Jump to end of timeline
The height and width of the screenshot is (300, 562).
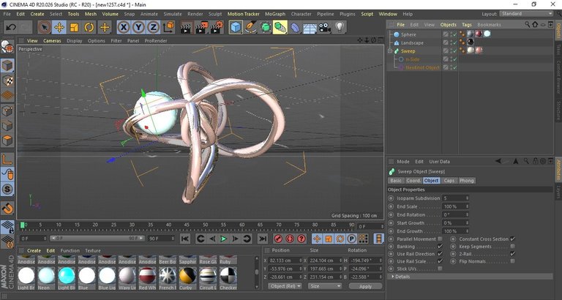click(263, 239)
